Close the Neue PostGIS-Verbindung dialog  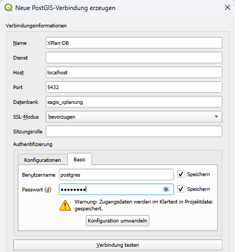coord(228,7)
